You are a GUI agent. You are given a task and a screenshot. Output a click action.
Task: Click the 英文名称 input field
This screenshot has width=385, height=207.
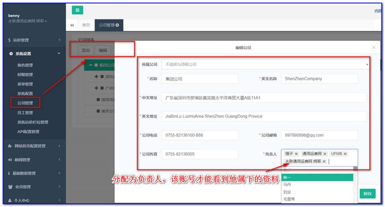click(319, 79)
